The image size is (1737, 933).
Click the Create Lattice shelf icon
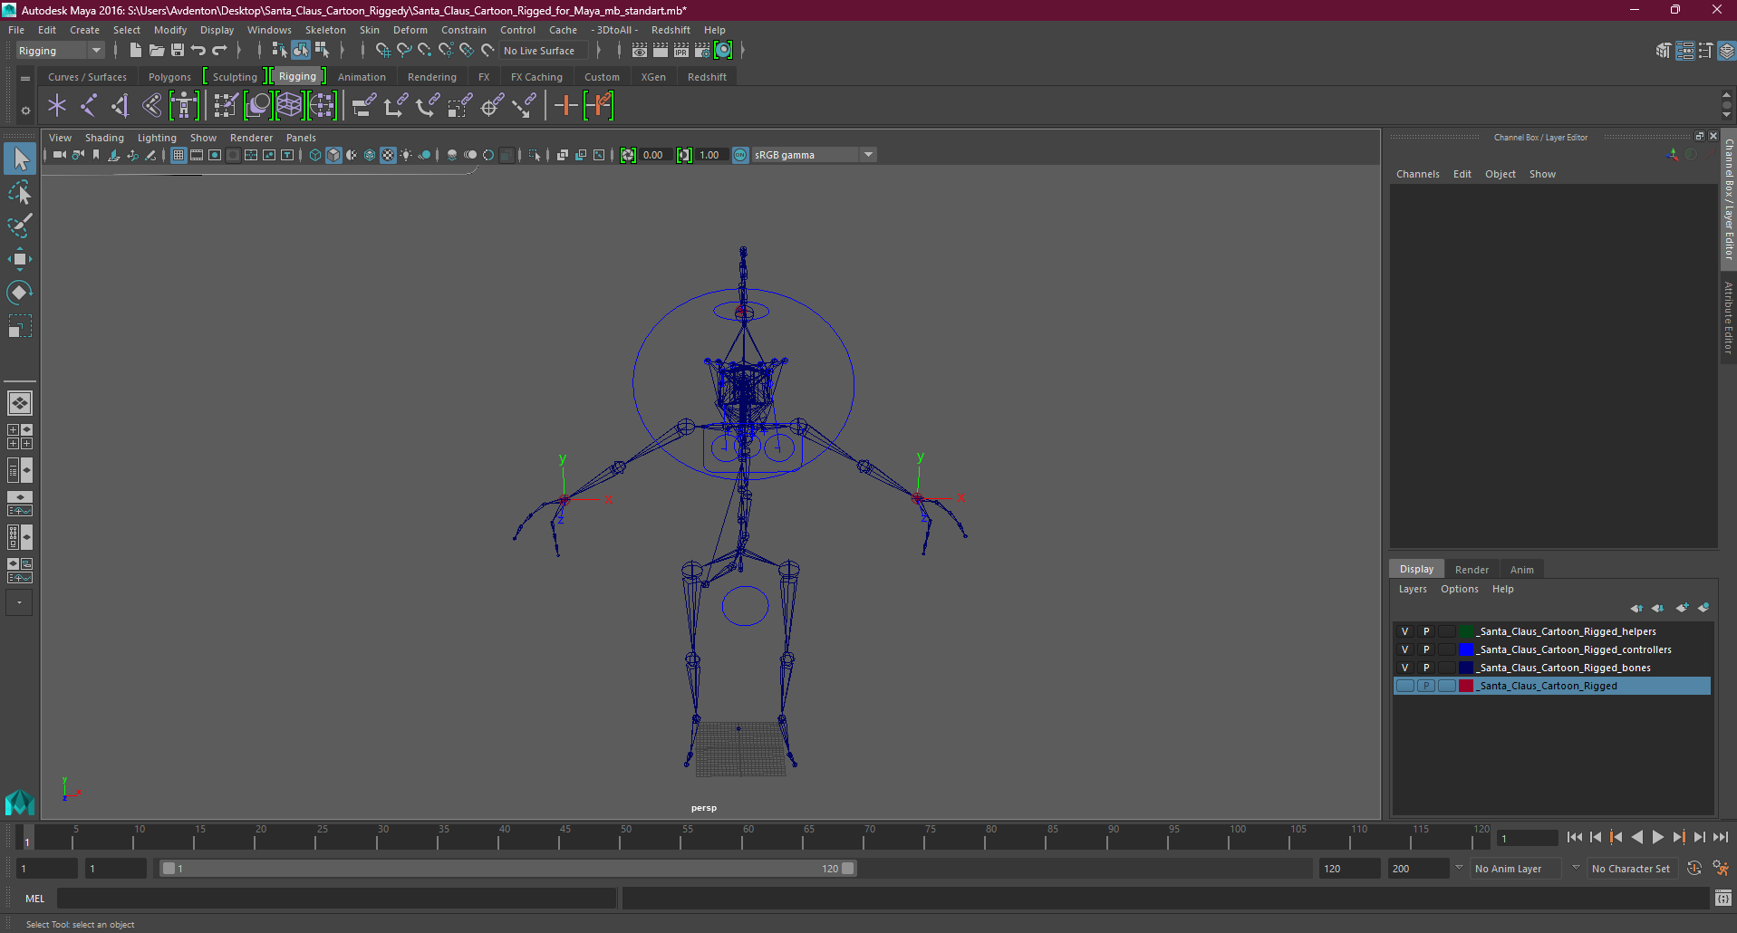(290, 106)
